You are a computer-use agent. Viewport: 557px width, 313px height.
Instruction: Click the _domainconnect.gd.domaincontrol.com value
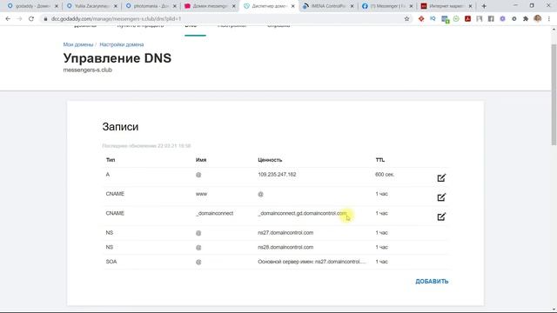[x=302, y=213]
